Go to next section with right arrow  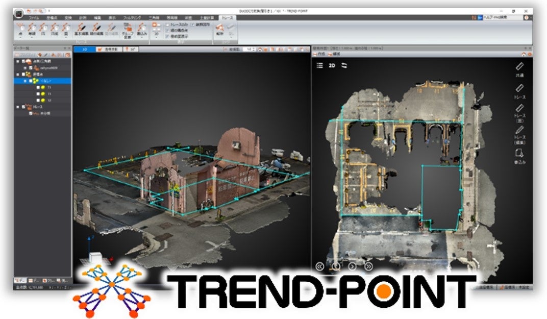[x=353, y=266]
